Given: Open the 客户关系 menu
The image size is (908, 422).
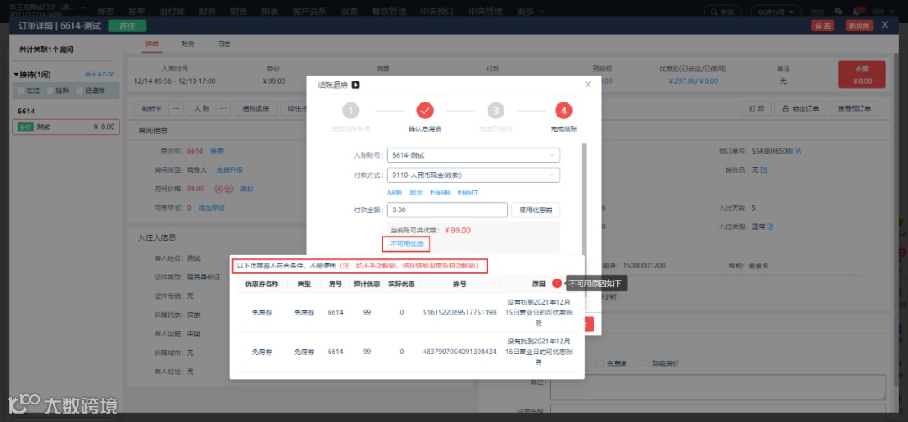Looking at the screenshot, I should [309, 11].
